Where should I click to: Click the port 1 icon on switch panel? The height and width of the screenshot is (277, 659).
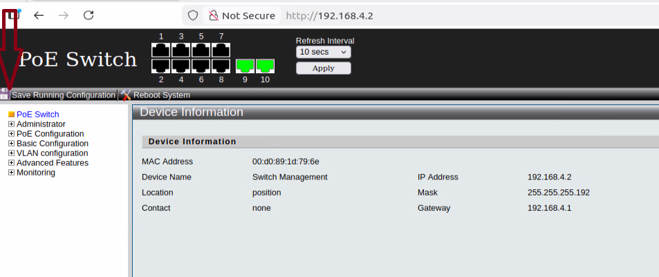click(x=161, y=50)
